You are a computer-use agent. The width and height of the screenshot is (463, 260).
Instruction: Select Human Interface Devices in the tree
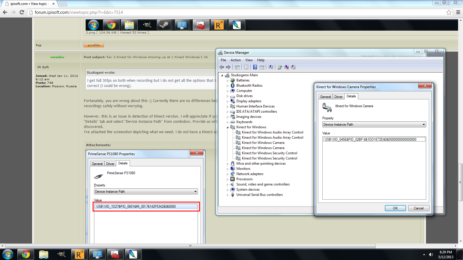(255, 106)
